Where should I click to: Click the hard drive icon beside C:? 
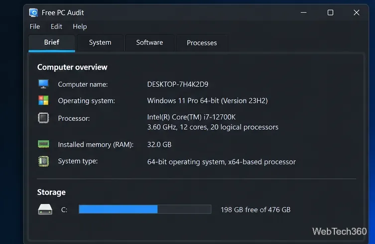tap(45, 209)
